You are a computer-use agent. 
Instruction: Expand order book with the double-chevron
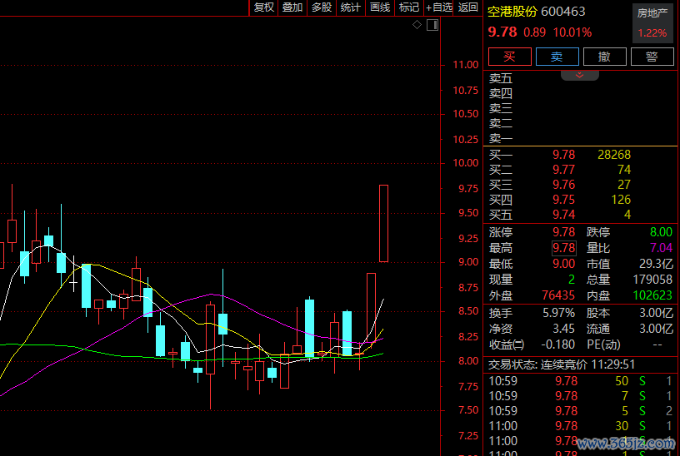pos(579,76)
